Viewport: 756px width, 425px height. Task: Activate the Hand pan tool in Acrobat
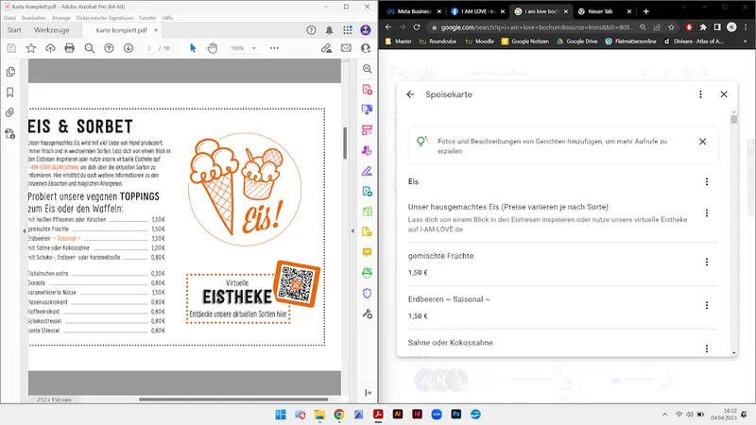click(212, 48)
